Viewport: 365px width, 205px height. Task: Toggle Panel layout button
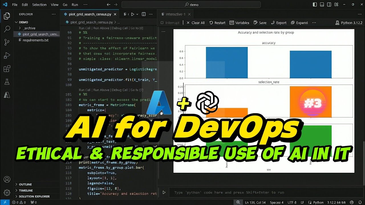point(322,5)
